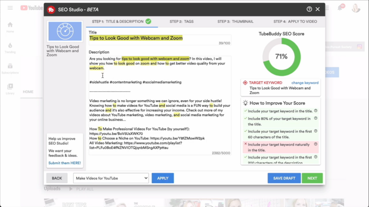Screen dimensions: 369x207
Task: Open the YouTube apps grid icon
Action: click(x=327, y=8)
